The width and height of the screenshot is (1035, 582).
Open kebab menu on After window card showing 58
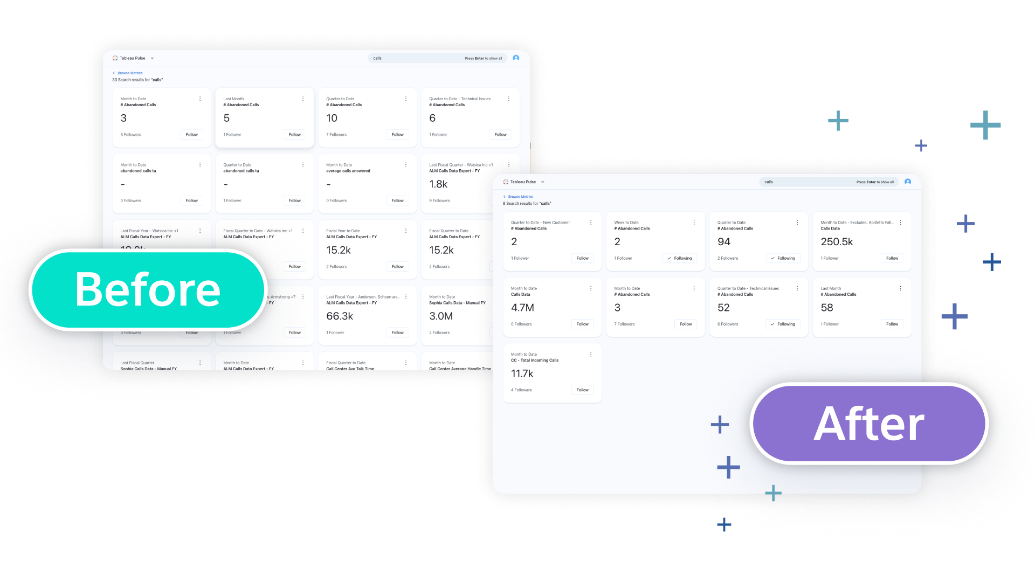[900, 288]
